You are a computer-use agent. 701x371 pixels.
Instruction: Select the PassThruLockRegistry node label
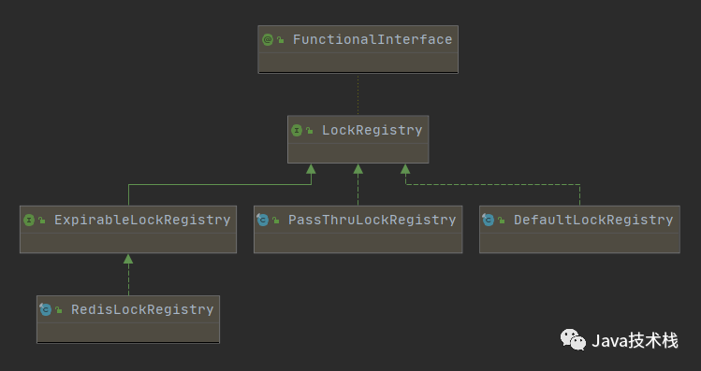click(372, 221)
